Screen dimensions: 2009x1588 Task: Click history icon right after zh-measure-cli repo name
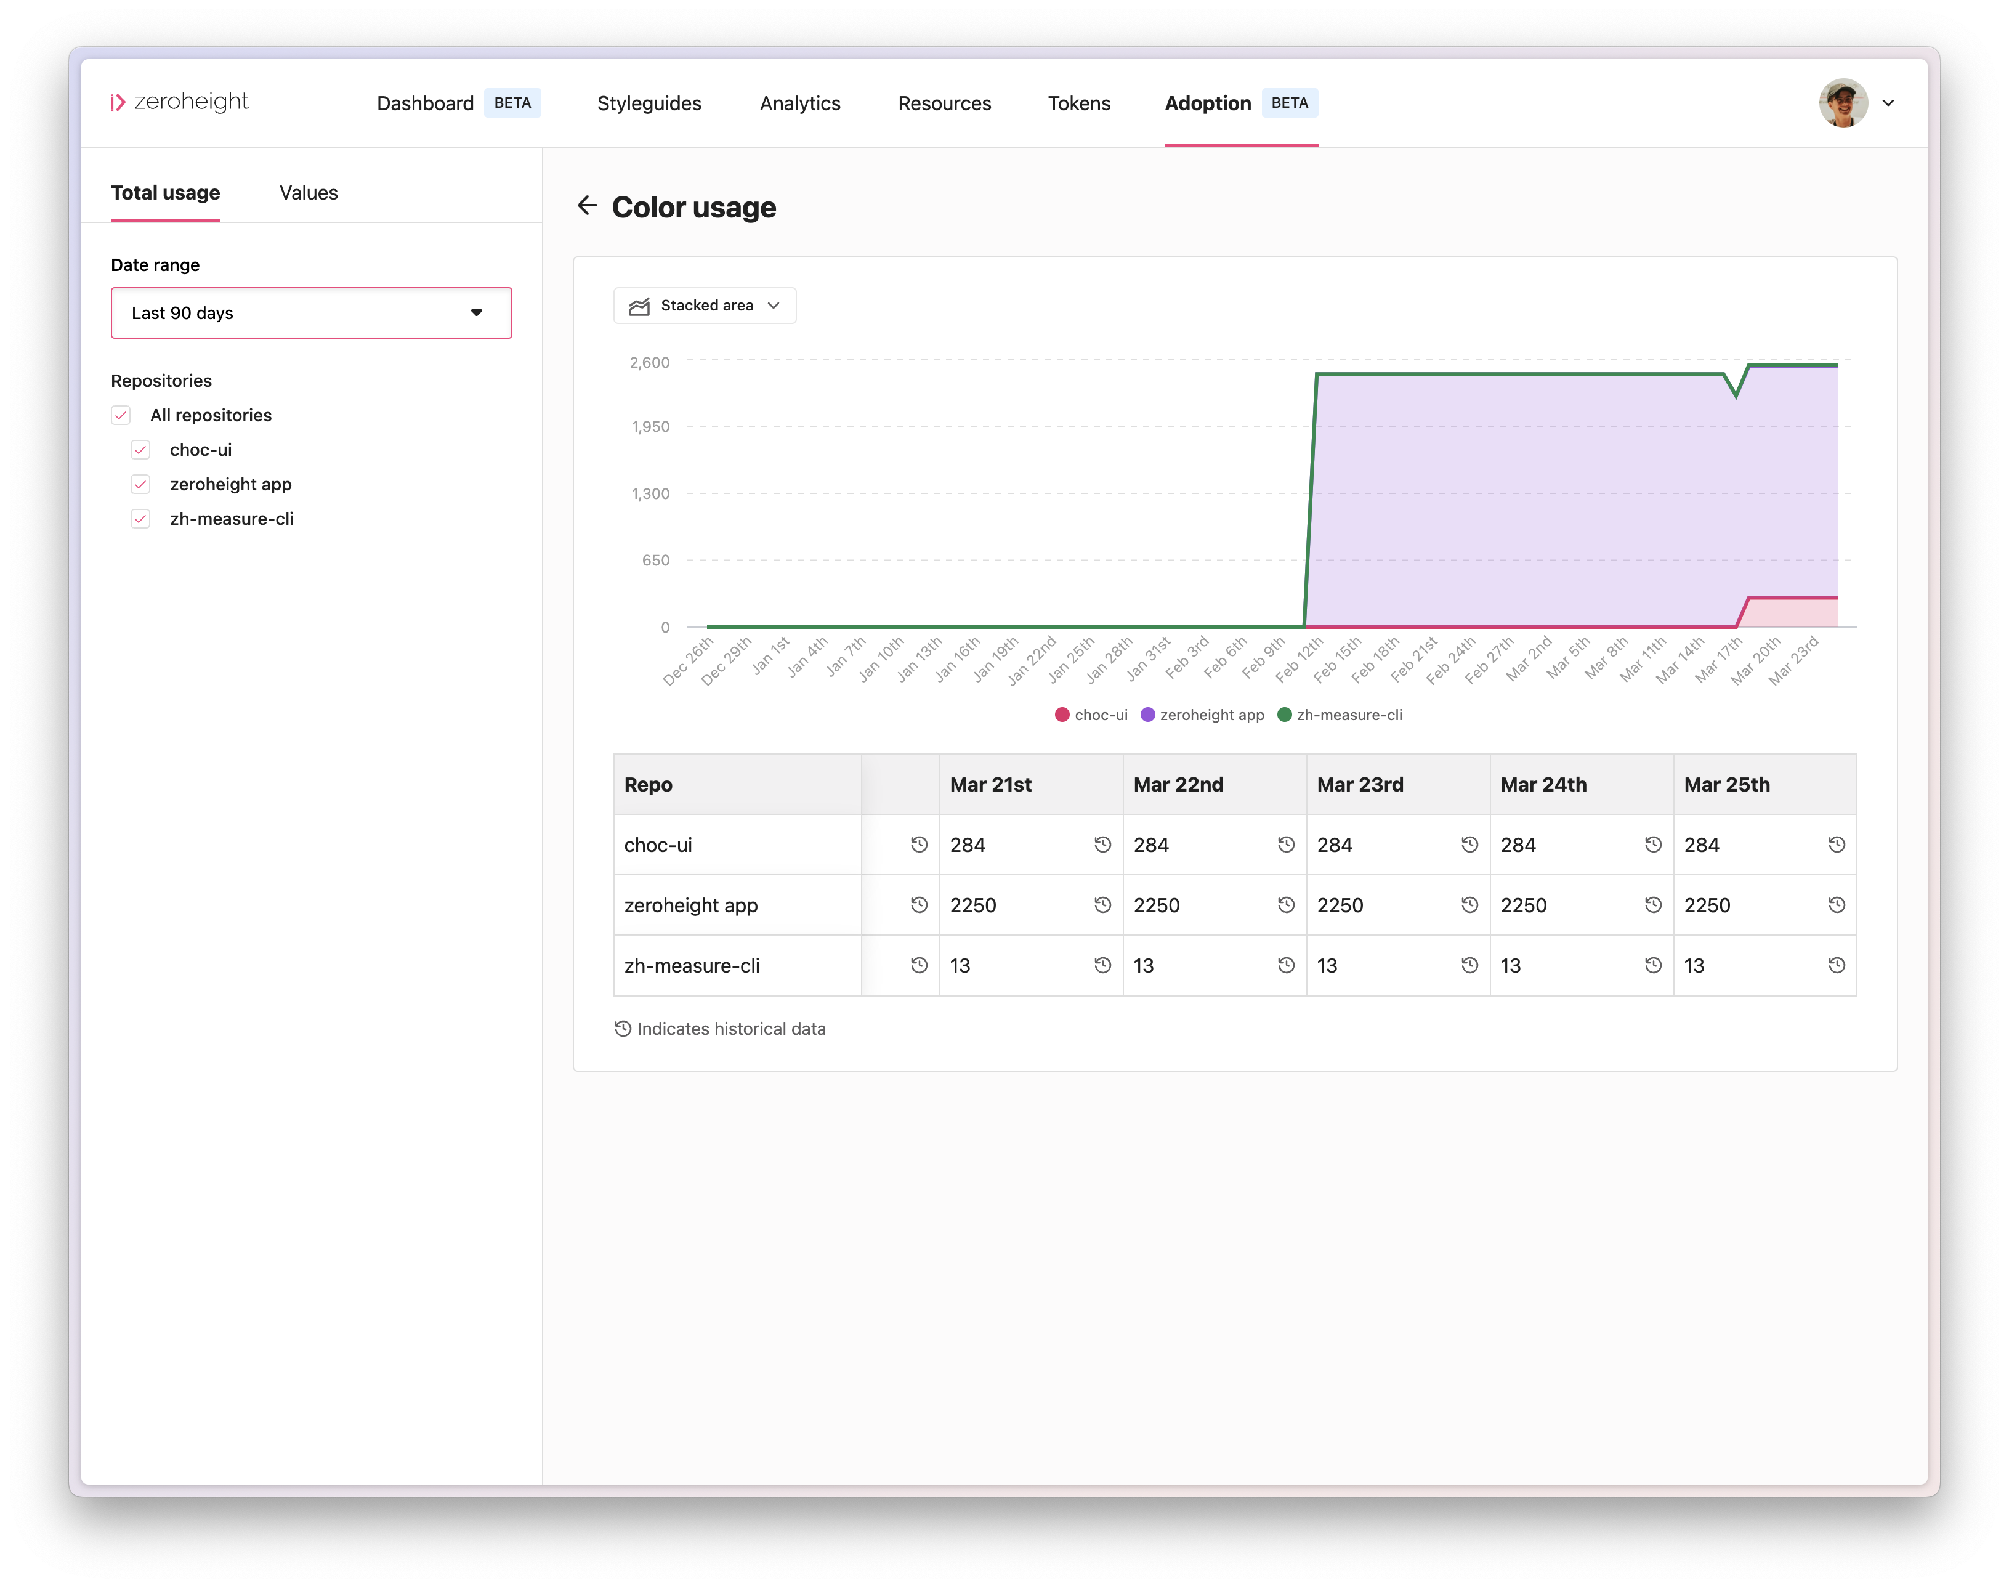918,965
